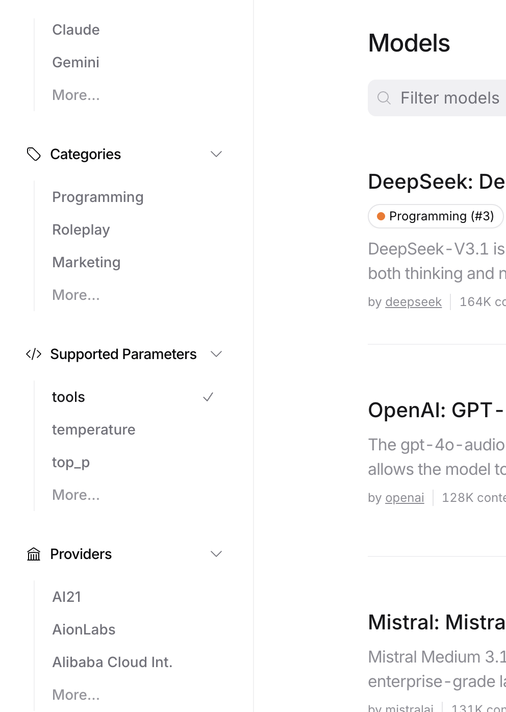Select the Roleplay category filter
506x712 pixels.
pos(81,230)
